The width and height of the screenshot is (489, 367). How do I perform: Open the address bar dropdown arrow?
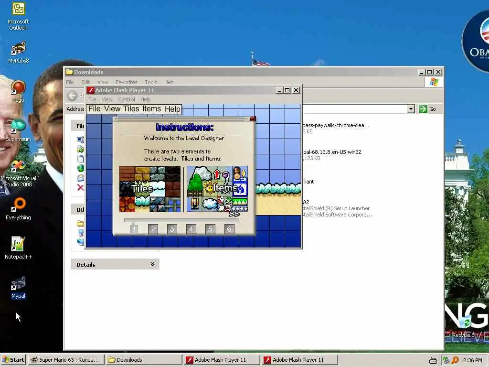[x=411, y=109]
